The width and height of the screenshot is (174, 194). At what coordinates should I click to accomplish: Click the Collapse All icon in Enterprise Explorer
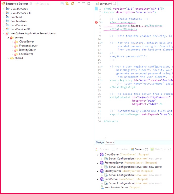point(62,4)
